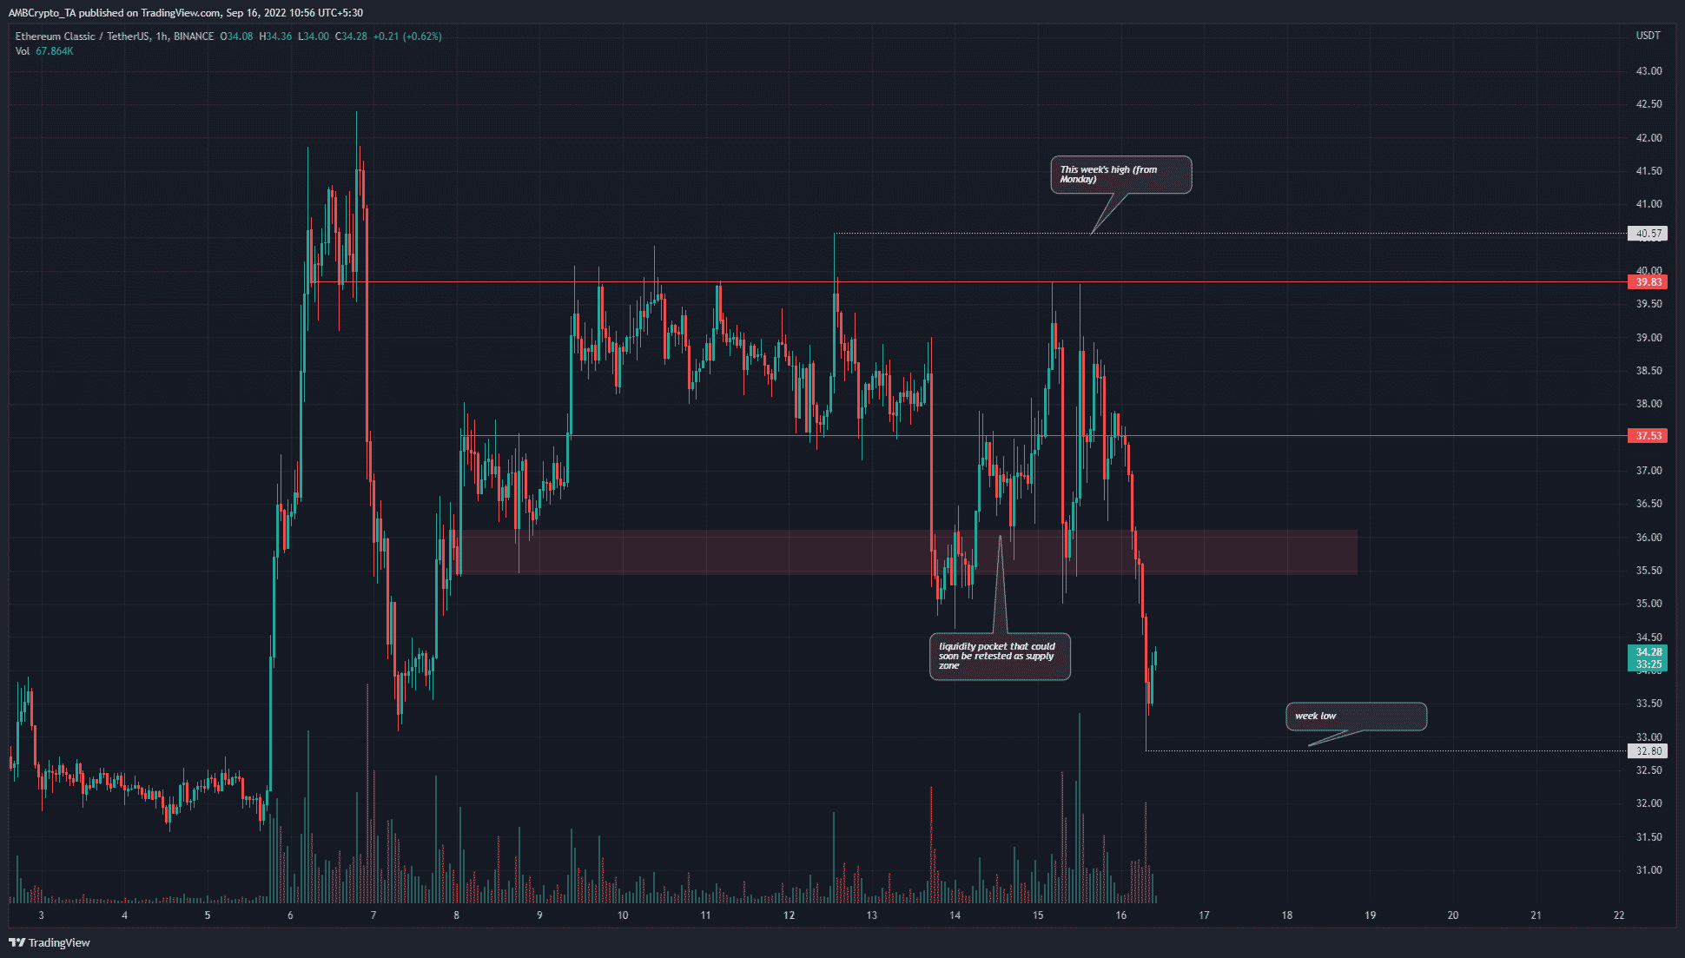
Task: Select the "liquidity pocket" supply zone callout
Action: pos(1000,656)
